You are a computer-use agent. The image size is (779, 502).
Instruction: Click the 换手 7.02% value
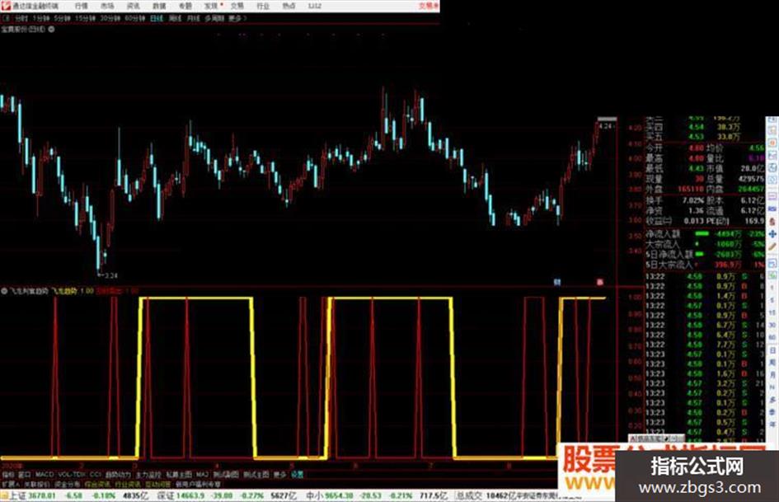point(693,200)
